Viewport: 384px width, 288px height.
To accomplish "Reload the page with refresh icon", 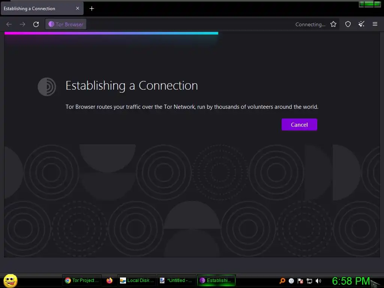I will point(36,24).
